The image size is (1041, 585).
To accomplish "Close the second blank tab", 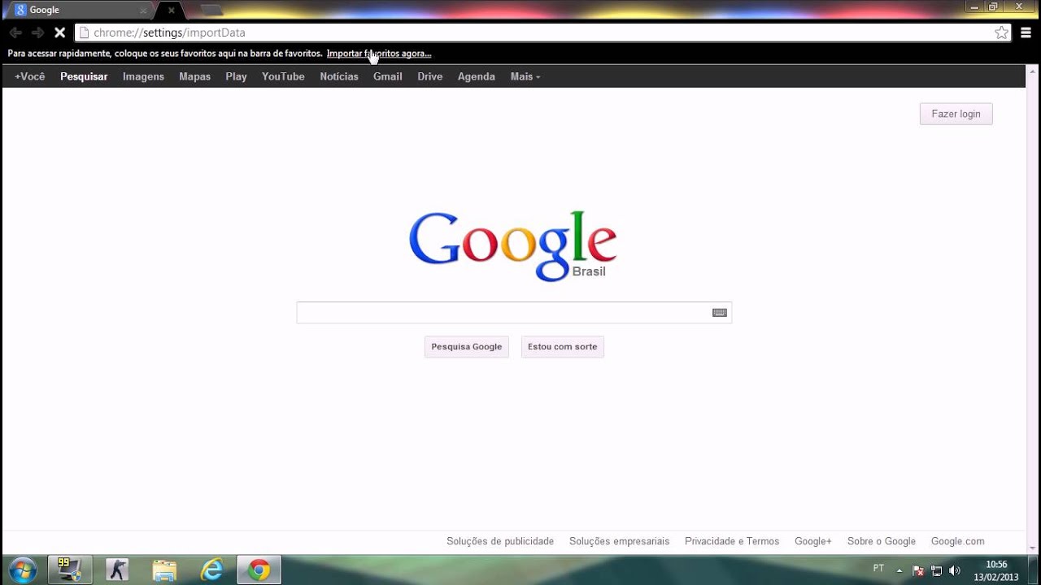I will [x=171, y=11].
